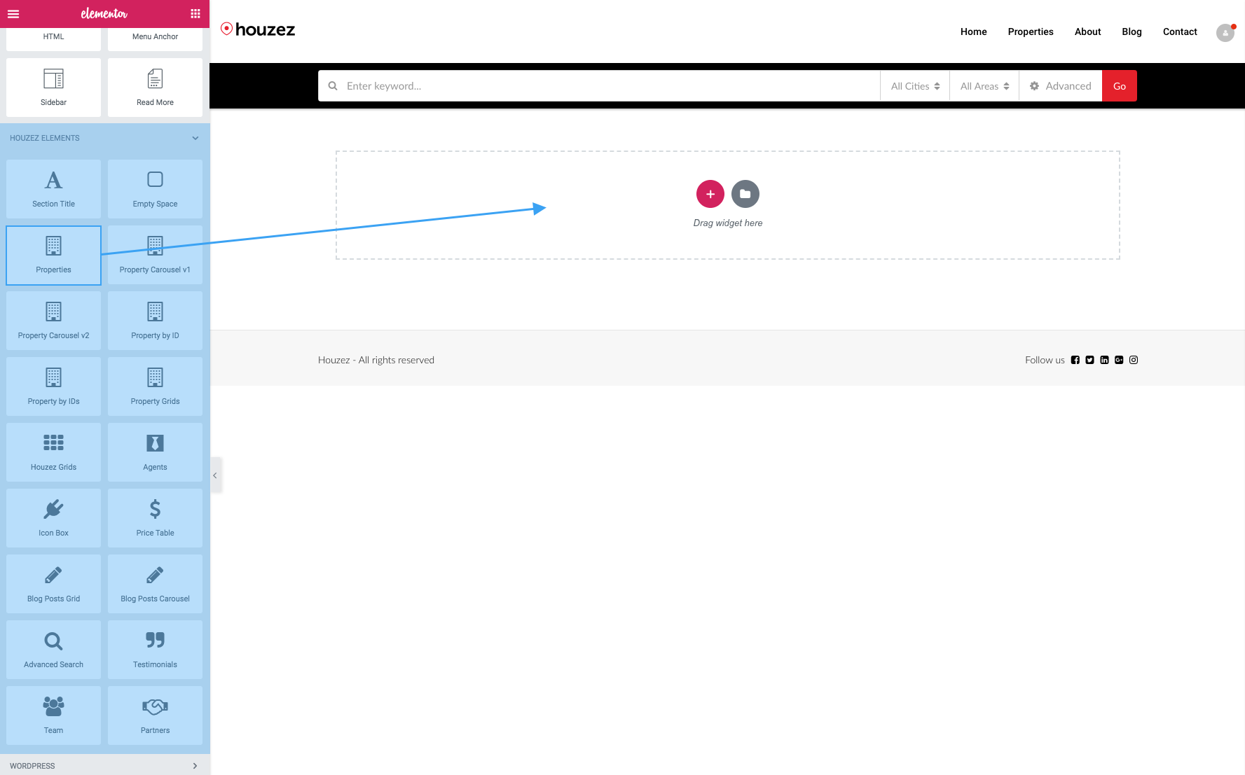Open the Twitter footer icon
The image size is (1245, 775).
tap(1089, 360)
